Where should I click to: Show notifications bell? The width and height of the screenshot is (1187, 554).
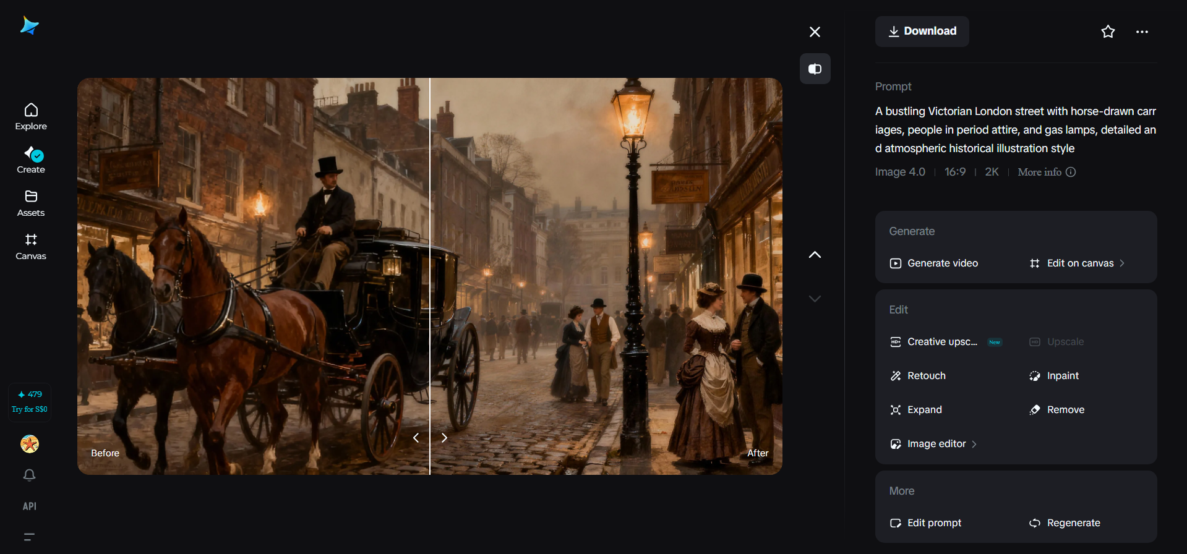click(x=30, y=475)
